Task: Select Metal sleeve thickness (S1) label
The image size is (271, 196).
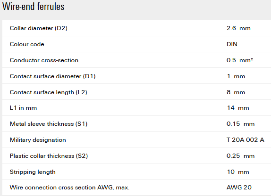Action: coord(49,124)
